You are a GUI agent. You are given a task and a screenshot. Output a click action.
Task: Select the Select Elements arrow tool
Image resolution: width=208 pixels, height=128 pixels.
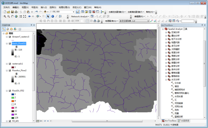pos(48,16)
